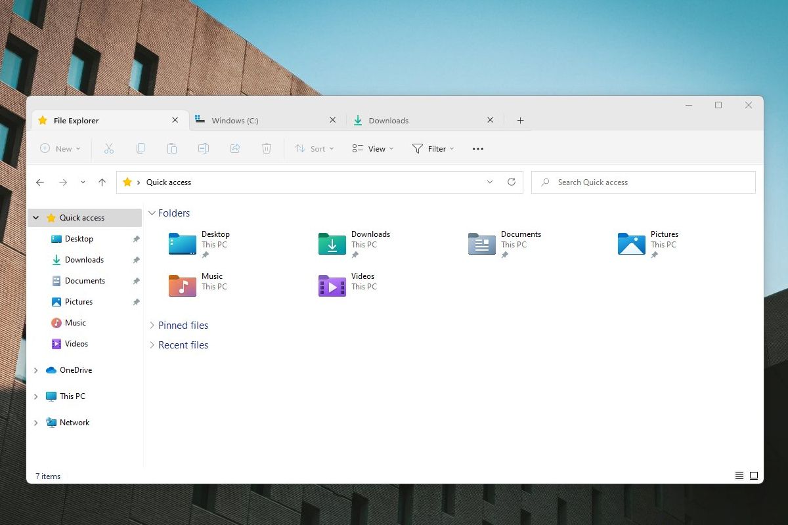This screenshot has width=788, height=525.
Task: Refresh the Quick access view
Action: (512, 182)
